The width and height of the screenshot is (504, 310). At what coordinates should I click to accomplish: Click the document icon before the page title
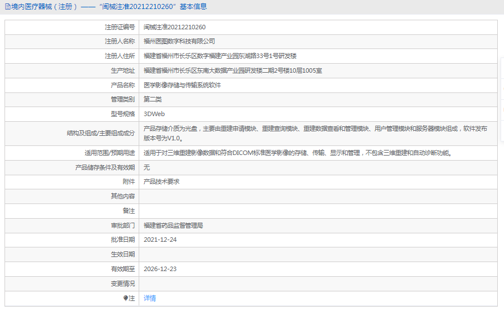(7, 7)
